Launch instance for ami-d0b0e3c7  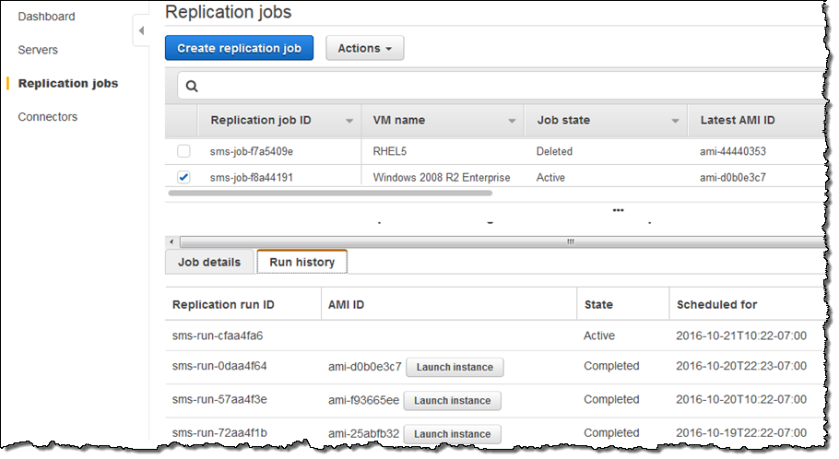454,367
